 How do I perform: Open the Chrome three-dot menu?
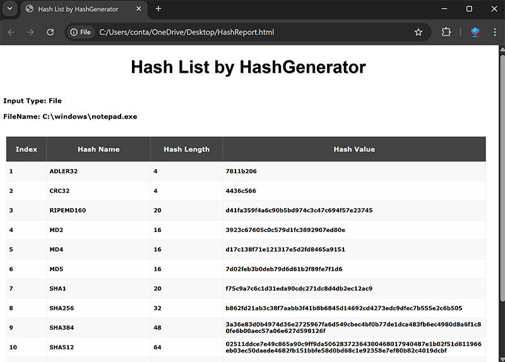(495, 32)
